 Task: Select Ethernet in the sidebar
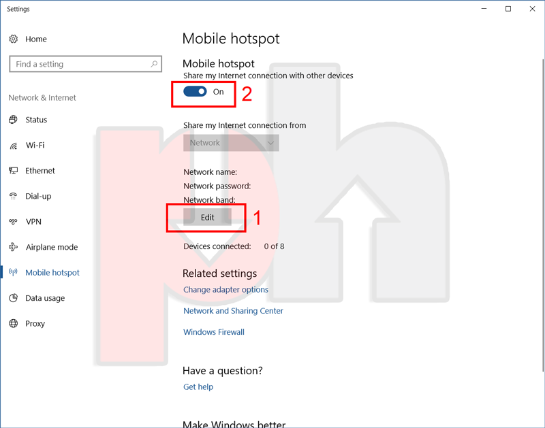coord(40,170)
